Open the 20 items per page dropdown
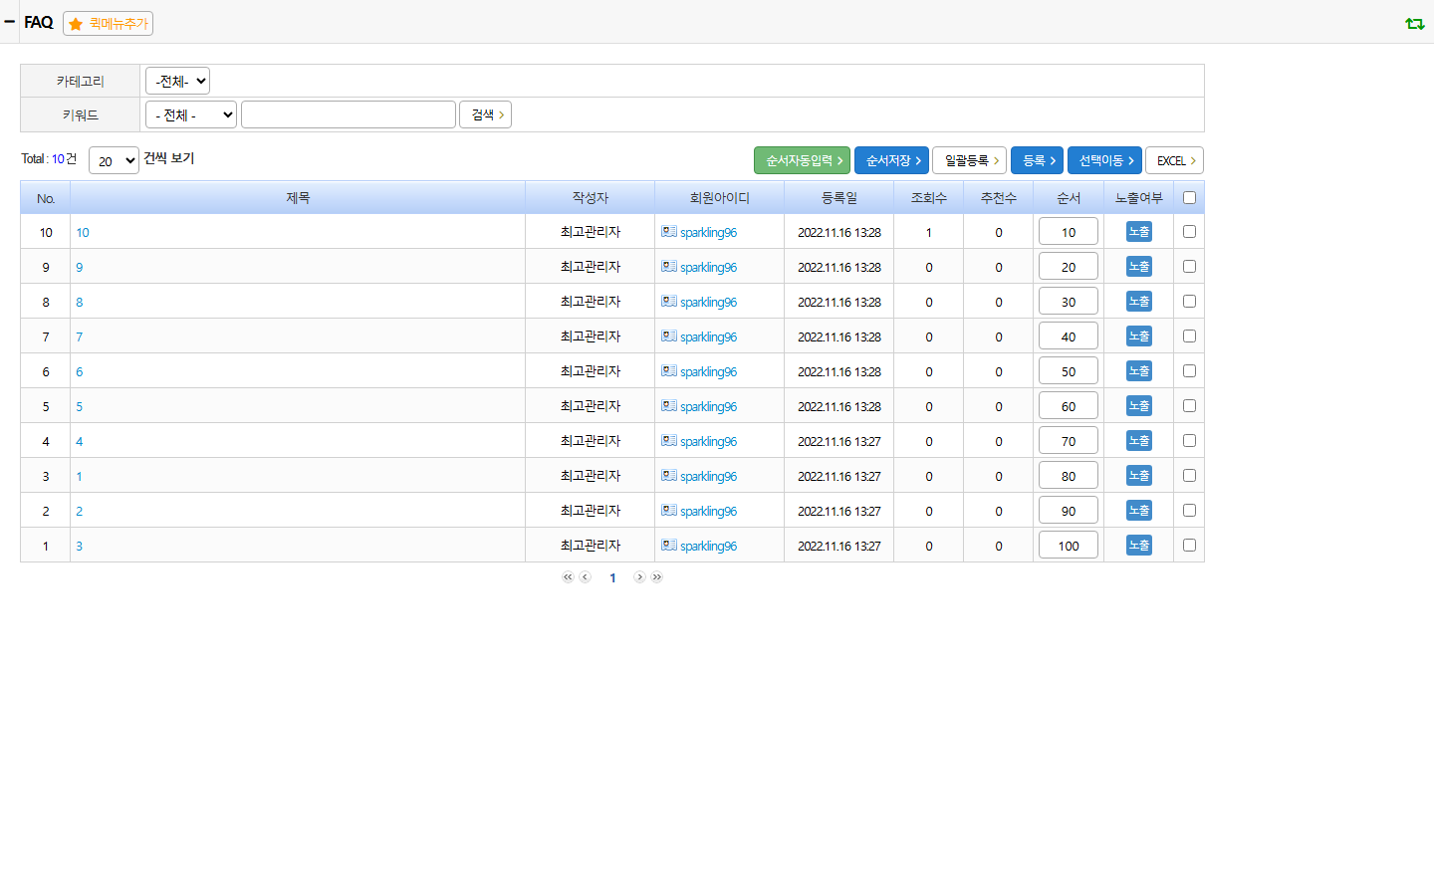Image resolution: width=1434 pixels, height=896 pixels. pyautogui.click(x=114, y=160)
